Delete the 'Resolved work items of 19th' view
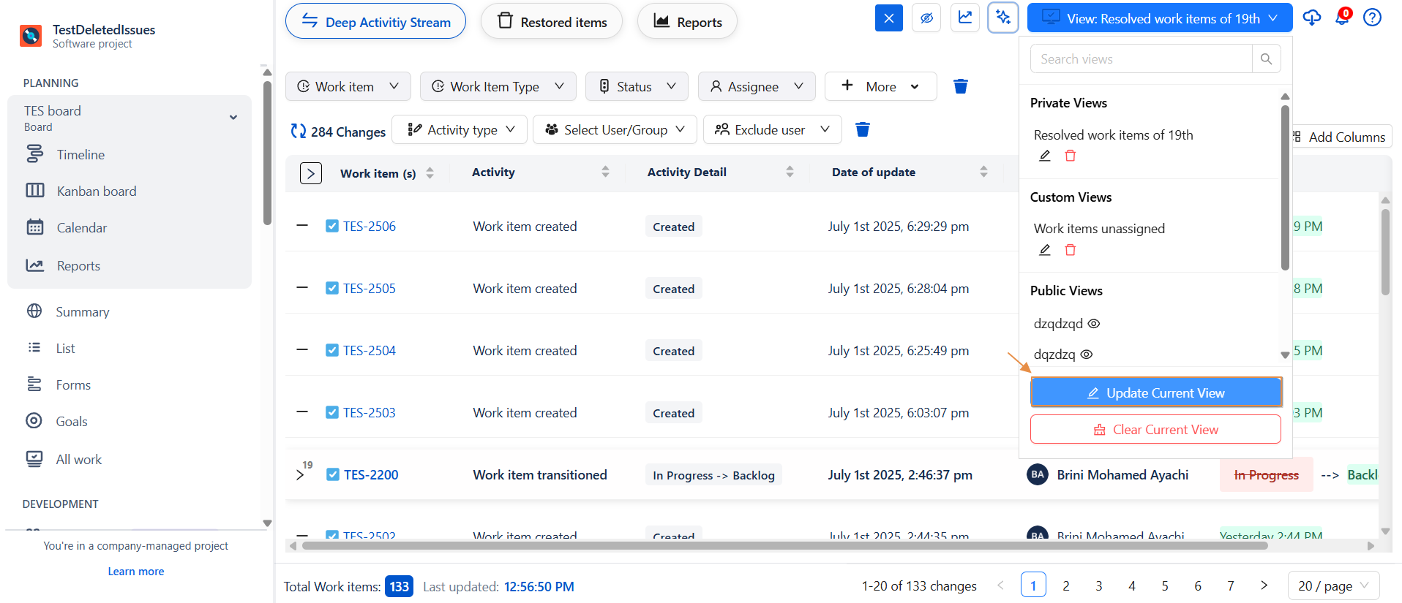Viewport: 1402px width, 603px height. coord(1070,156)
